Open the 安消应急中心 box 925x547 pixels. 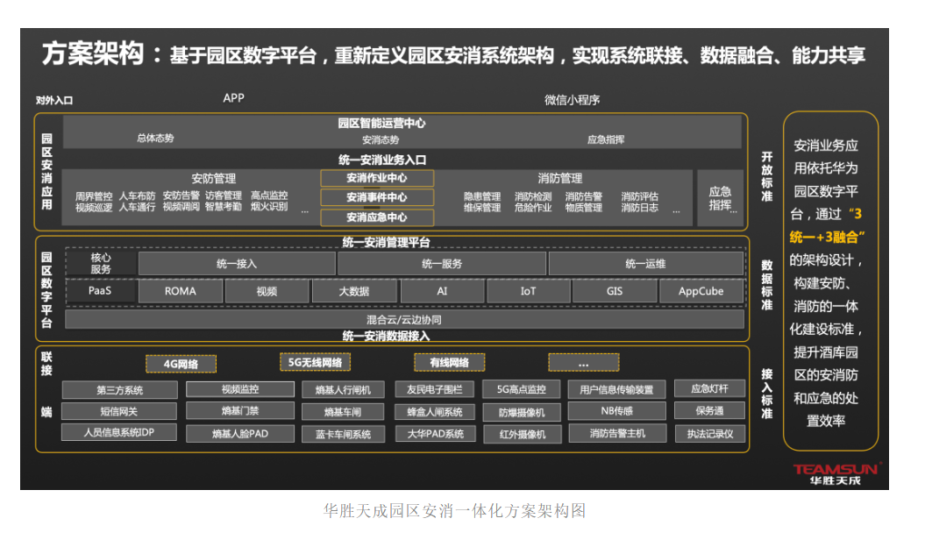377,218
